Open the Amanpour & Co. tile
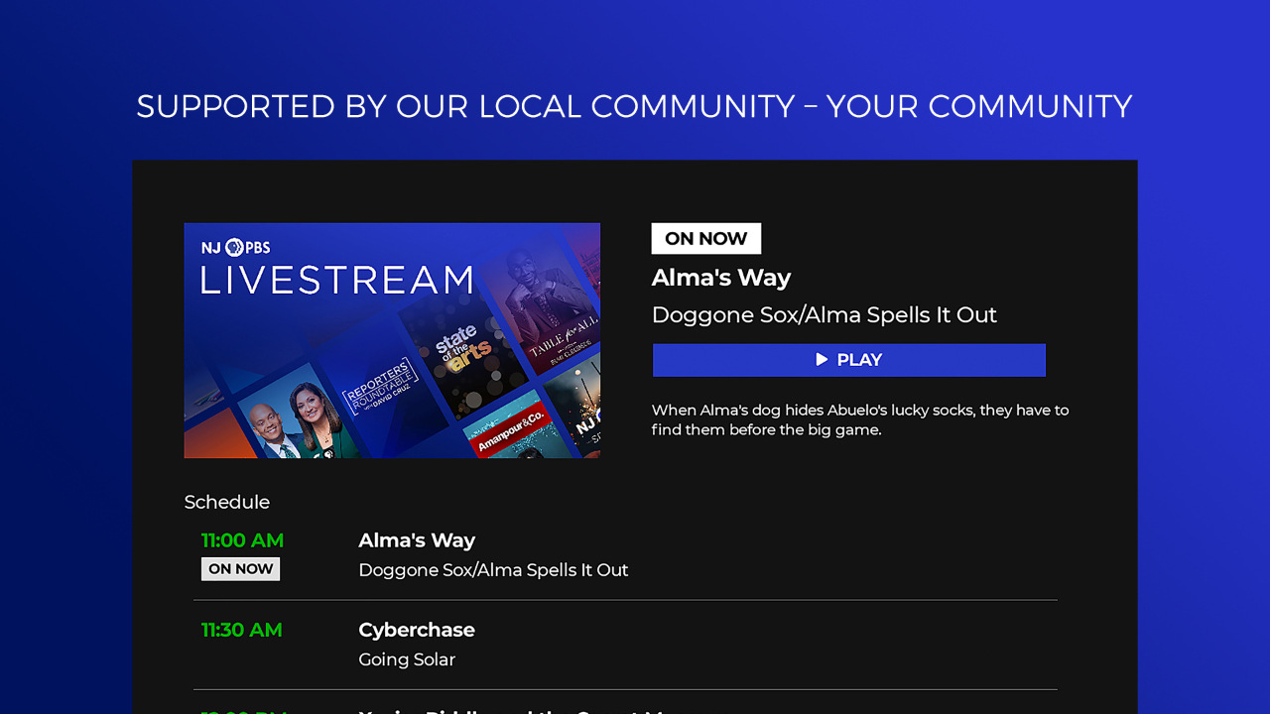Screen dimensions: 1270x714 (511, 431)
